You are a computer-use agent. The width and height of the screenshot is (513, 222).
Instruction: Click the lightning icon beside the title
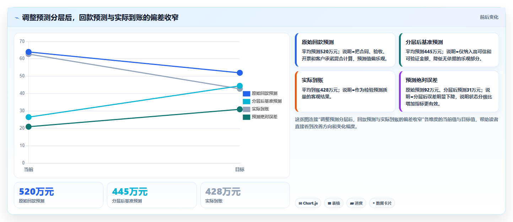coord(17,18)
